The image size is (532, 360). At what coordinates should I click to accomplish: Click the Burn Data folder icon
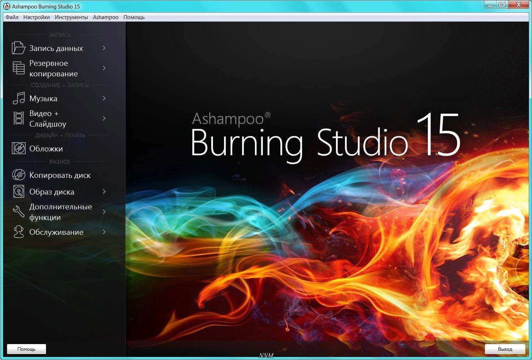[18, 48]
